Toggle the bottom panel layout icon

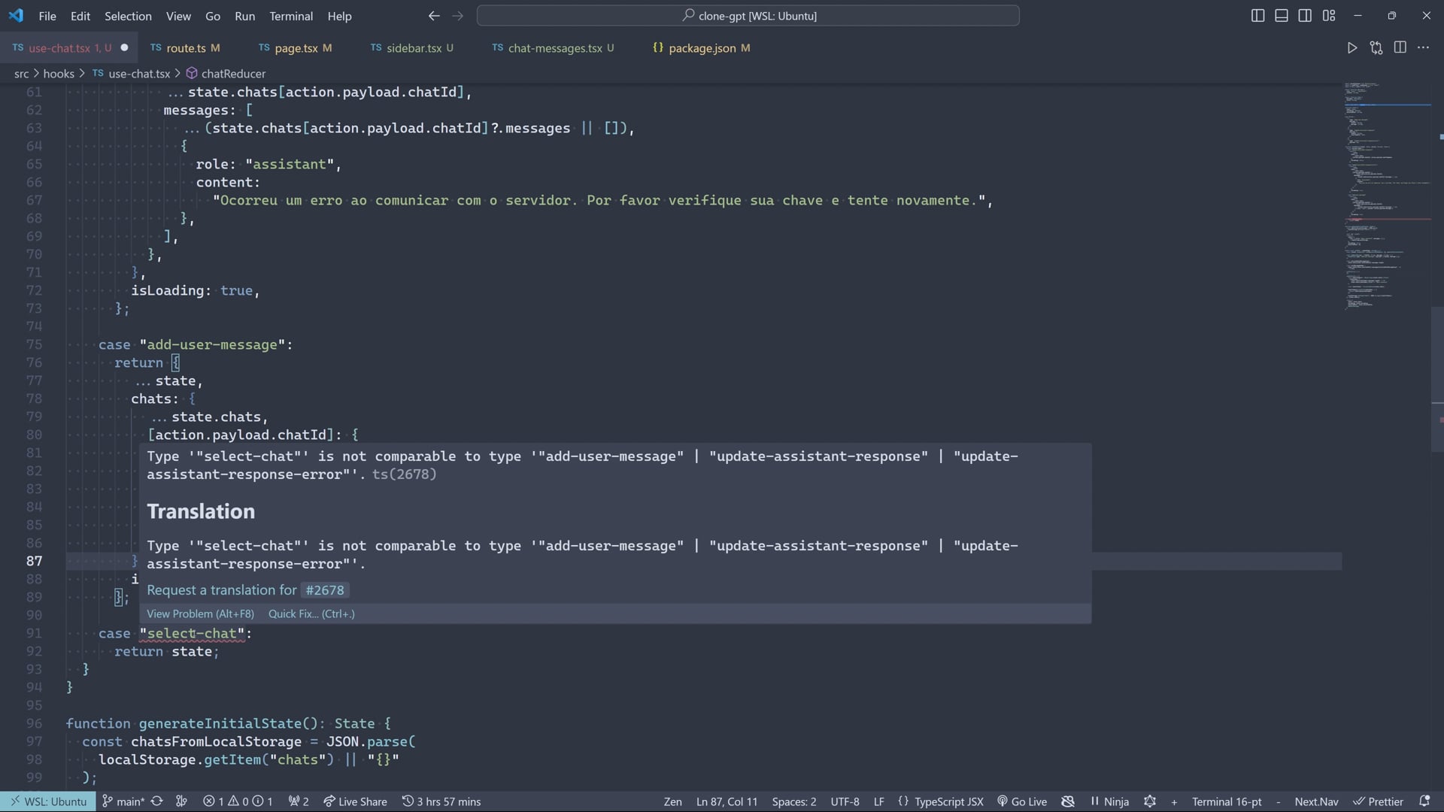(1282, 16)
